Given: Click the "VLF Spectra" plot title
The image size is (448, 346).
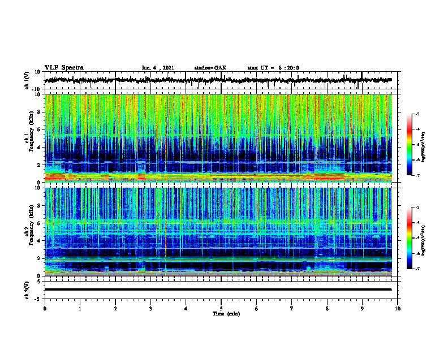Looking at the screenshot, I should pos(64,68).
